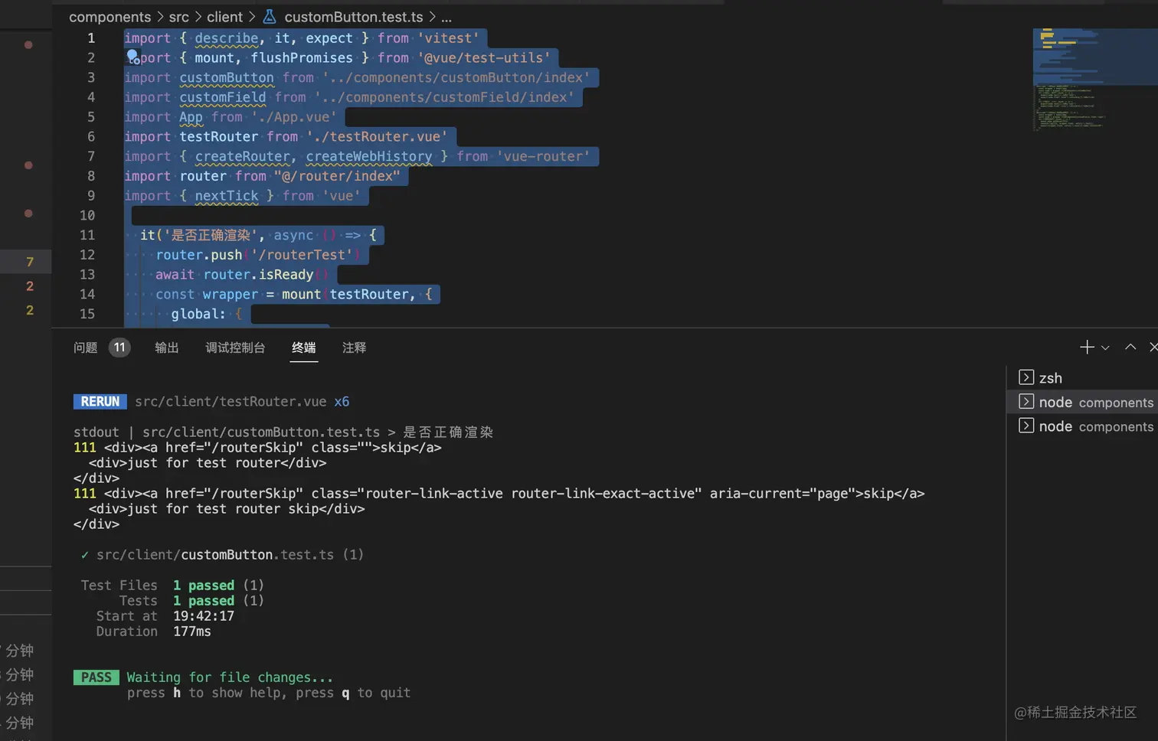Click the src breadcrumb segment
This screenshot has height=741, width=1158.
[x=178, y=17]
